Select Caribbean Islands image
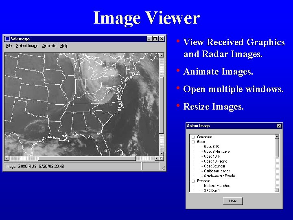The width and height of the screenshot is (293, 220). pos(217,171)
